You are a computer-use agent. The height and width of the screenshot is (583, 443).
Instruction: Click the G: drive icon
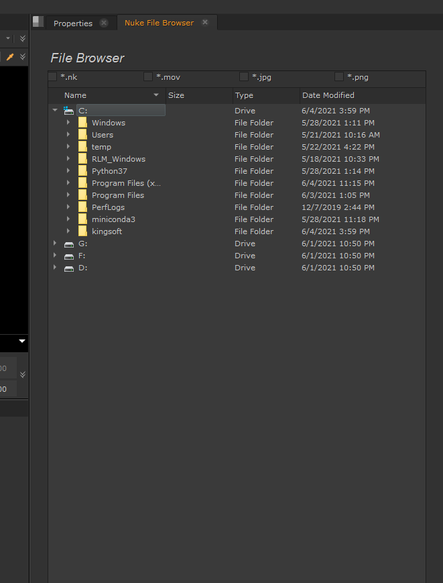(x=68, y=244)
